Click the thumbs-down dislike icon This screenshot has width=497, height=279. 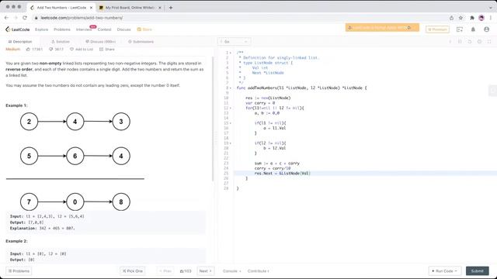50,50
